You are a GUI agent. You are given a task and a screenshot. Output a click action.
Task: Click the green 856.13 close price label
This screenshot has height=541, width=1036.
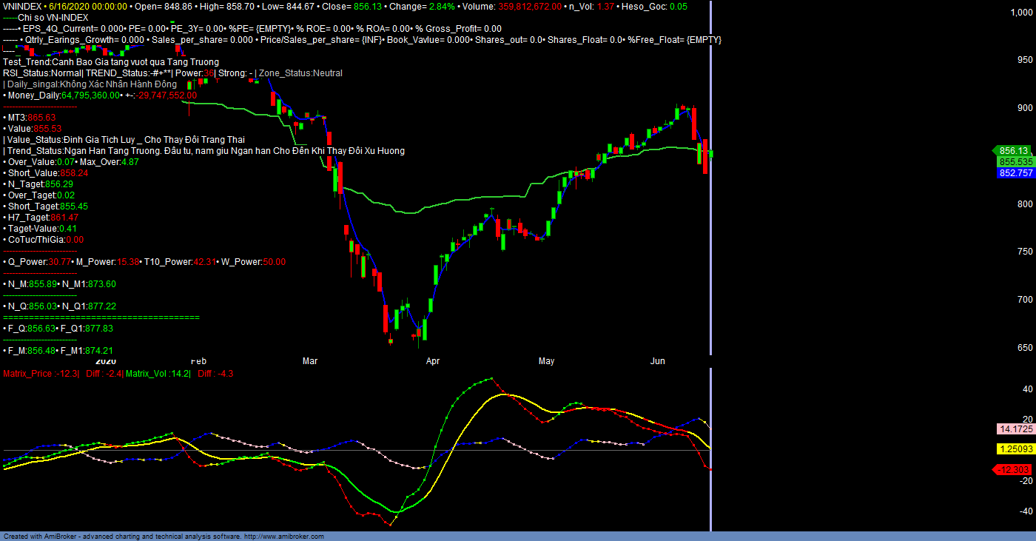pyautogui.click(x=1013, y=150)
